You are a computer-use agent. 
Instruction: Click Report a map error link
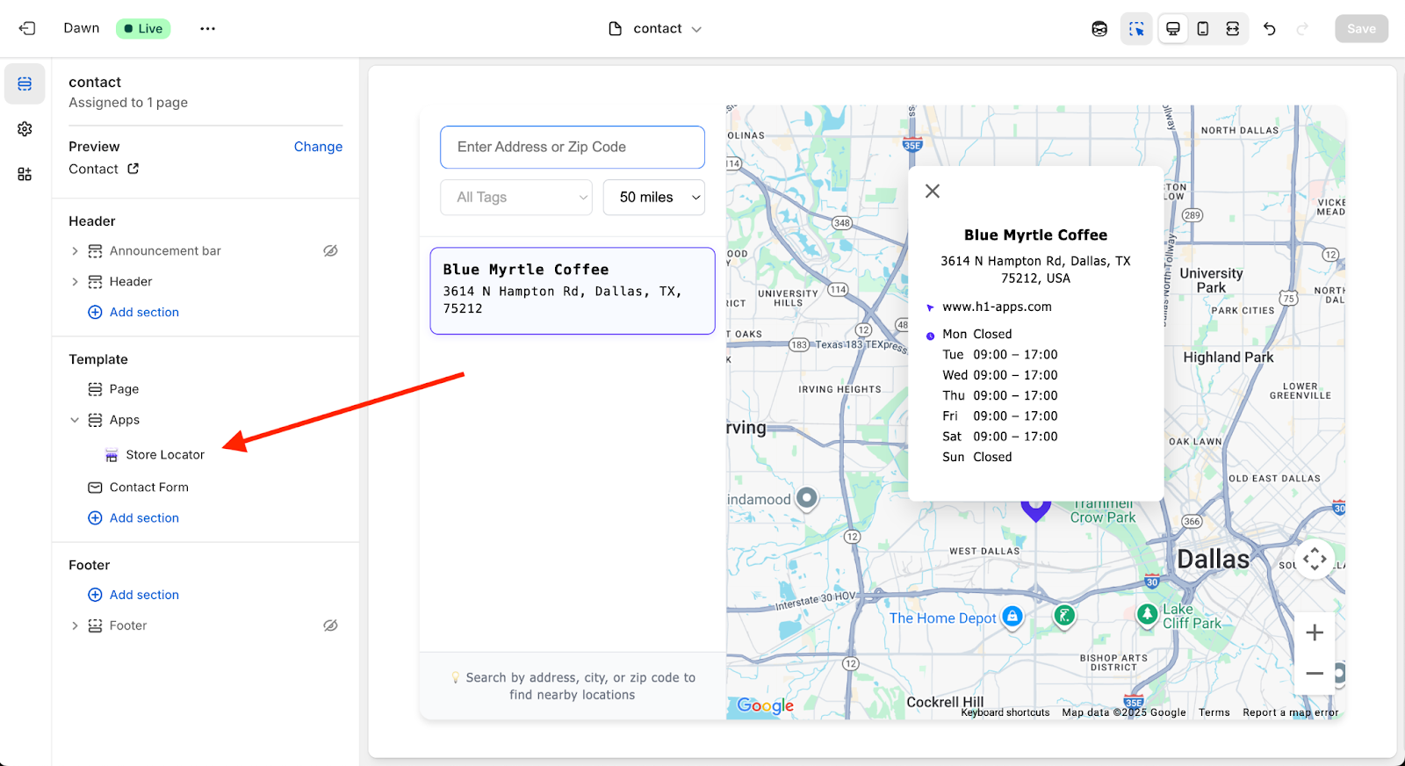(1290, 712)
